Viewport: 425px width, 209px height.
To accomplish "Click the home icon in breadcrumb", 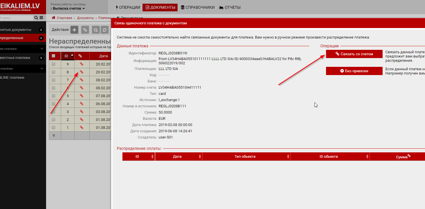I will [53, 18].
